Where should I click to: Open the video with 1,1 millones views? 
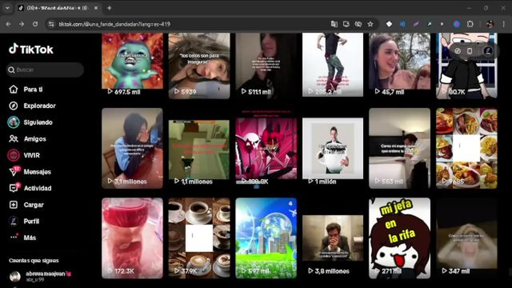tap(199, 148)
